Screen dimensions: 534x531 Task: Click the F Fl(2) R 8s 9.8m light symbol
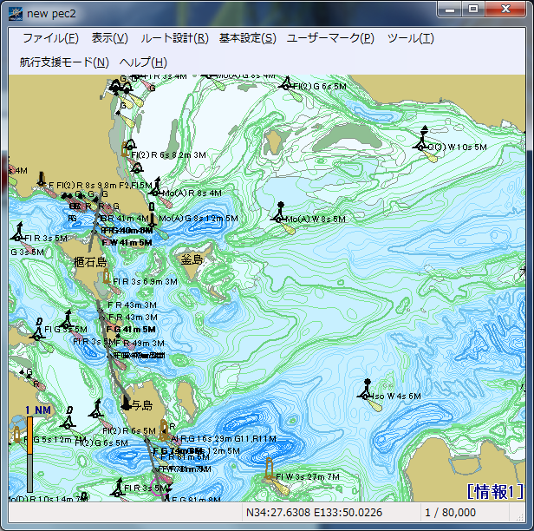(x=42, y=179)
